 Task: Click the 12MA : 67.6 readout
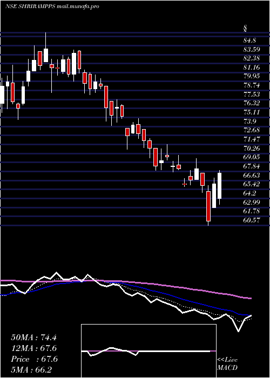[x=33, y=348]
